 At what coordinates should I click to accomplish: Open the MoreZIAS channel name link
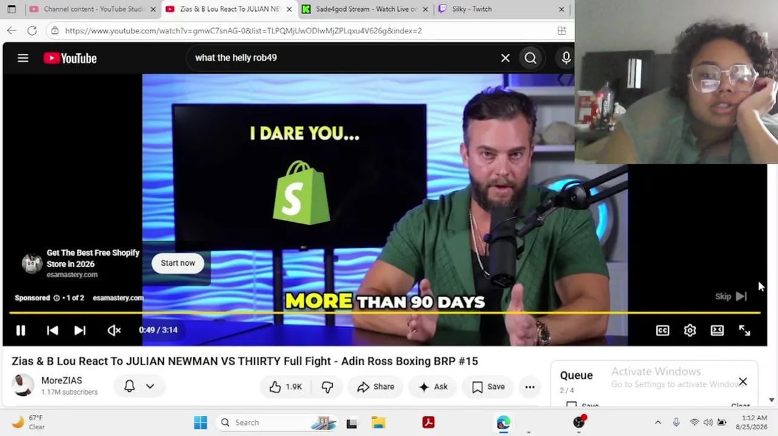pyautogui.click(x=61, y=380)
